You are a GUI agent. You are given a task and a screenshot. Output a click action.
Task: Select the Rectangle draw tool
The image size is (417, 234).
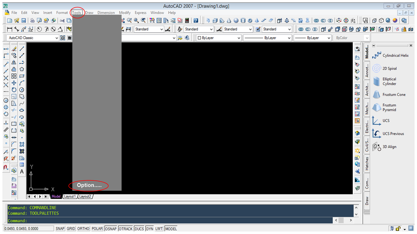point(22,76)
